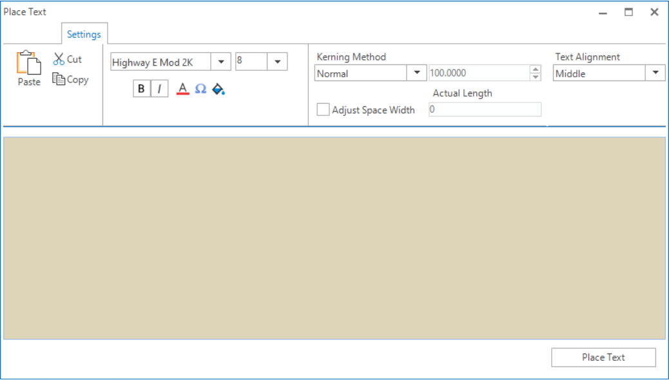Click the font size value box
Image resolution: width=669 pixels, height=380 pixels.
coord(251,62)
